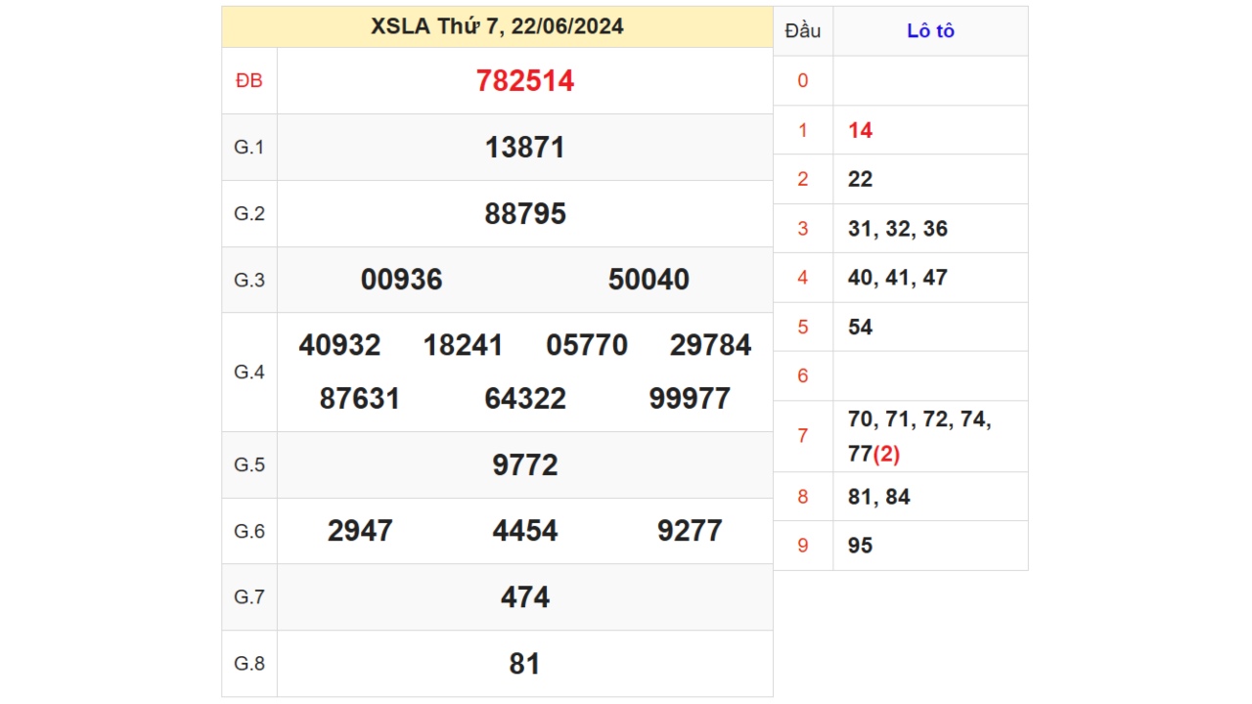Select head digit 6 in Đầu column
Screen dimensions: 1252x704
[803, 376]
